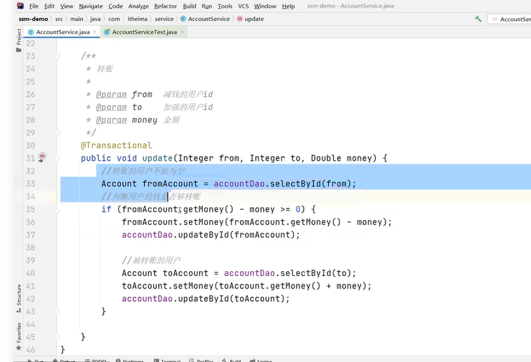Click the IntelliJ IDEA logo icon
This screenshot has height=362, width=531.
point(20,6)
